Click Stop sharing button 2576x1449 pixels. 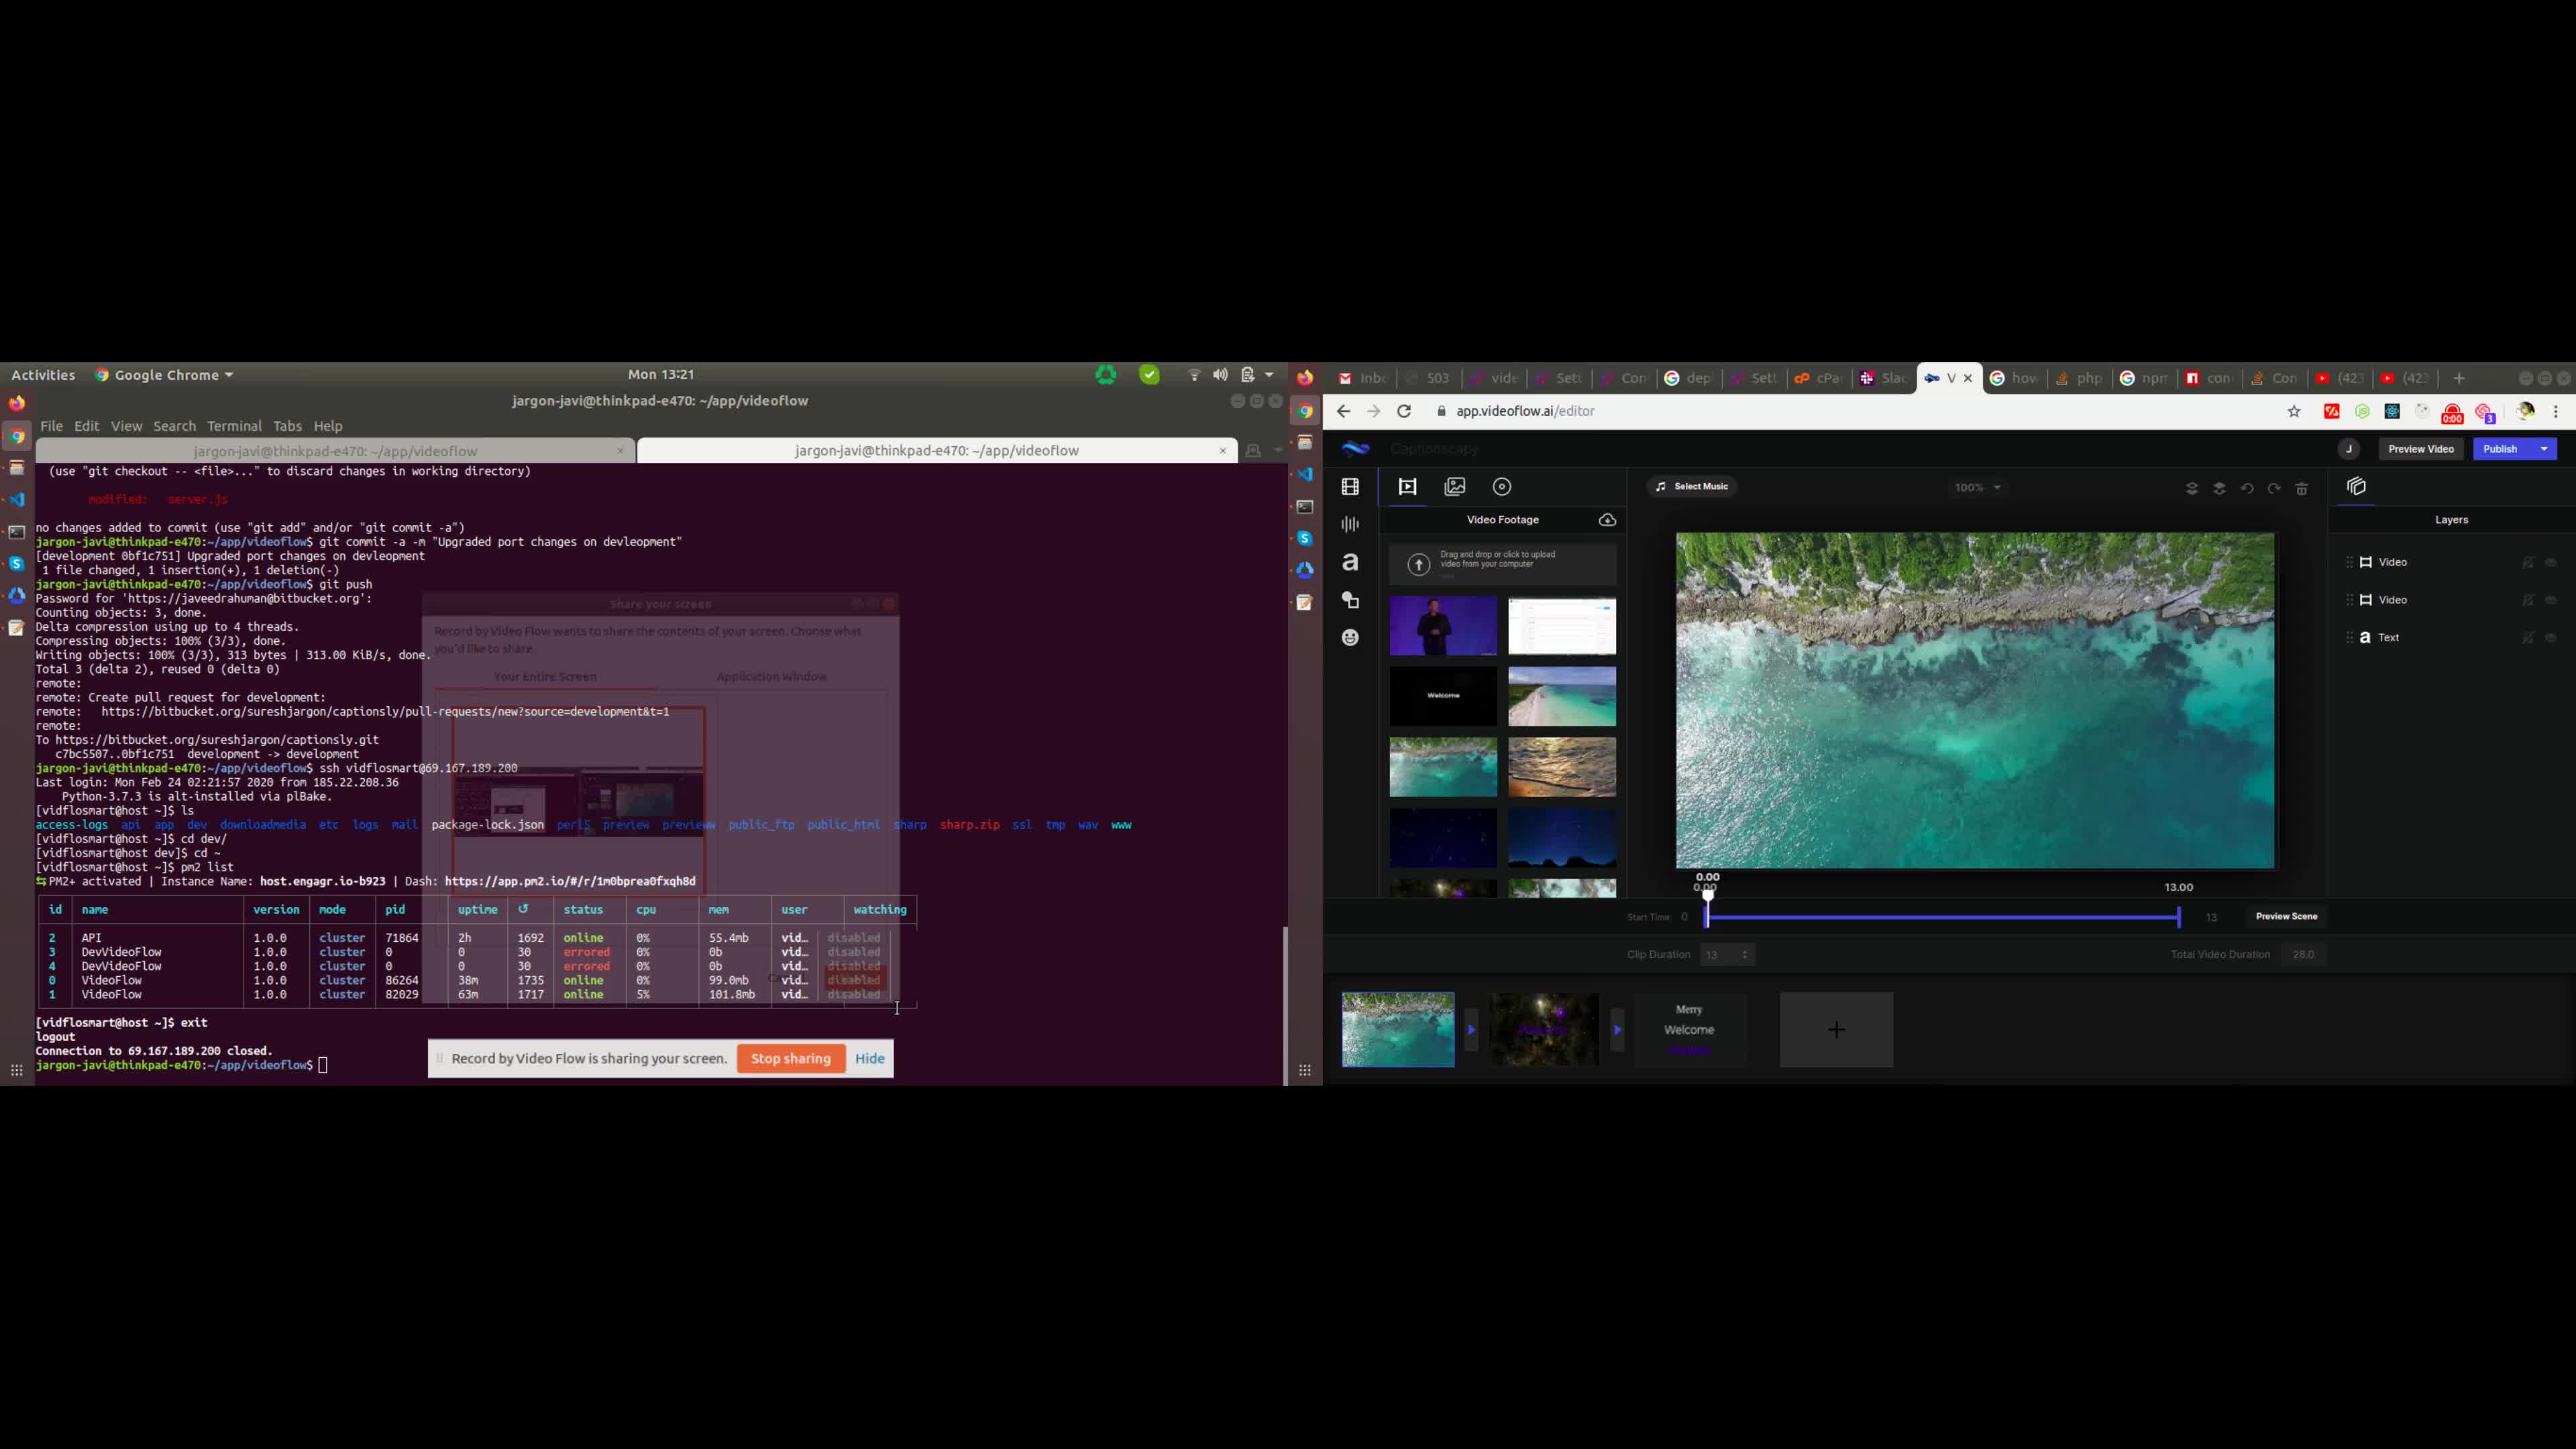(x=790, y=1059)
